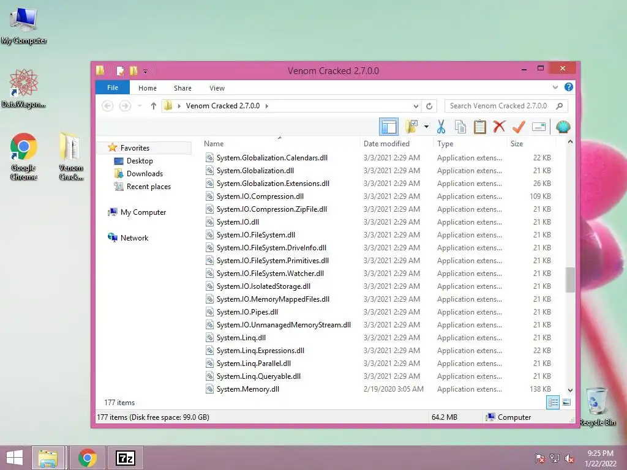Switch to Large icons view button
The height and width of the screenshot is (470, 627).
click(566, 403)
